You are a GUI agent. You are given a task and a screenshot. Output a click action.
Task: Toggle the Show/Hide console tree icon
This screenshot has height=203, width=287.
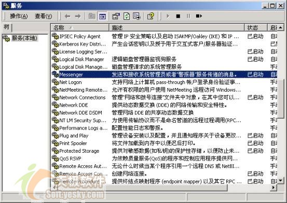point(102,16)
